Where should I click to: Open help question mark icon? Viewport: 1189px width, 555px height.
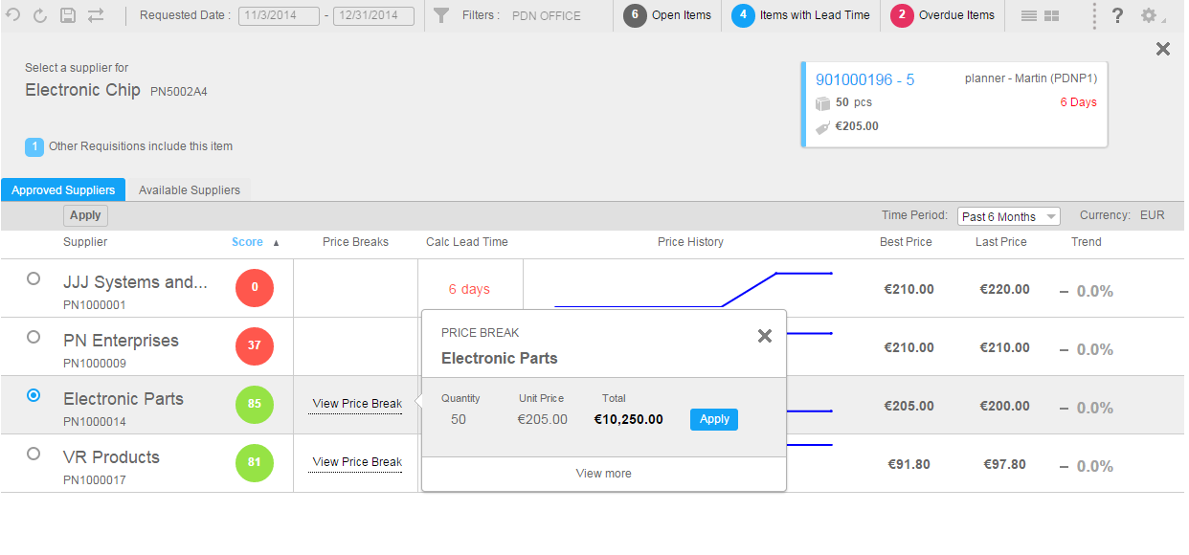[x=1116, y=16]
